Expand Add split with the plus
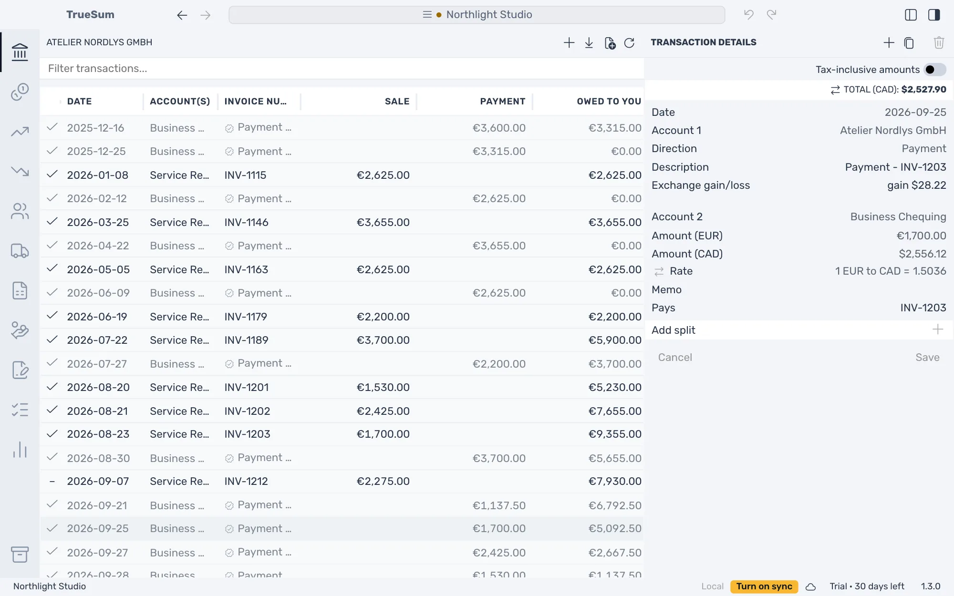The height and width of the screenshot is (596, 954). point(937,329)
